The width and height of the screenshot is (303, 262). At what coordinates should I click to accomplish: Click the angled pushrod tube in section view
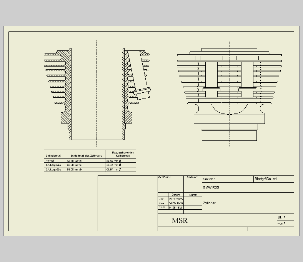click(139, 74)
